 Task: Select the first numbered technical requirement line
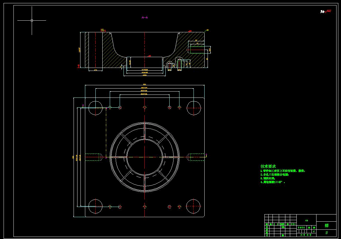tap(283, 171)
